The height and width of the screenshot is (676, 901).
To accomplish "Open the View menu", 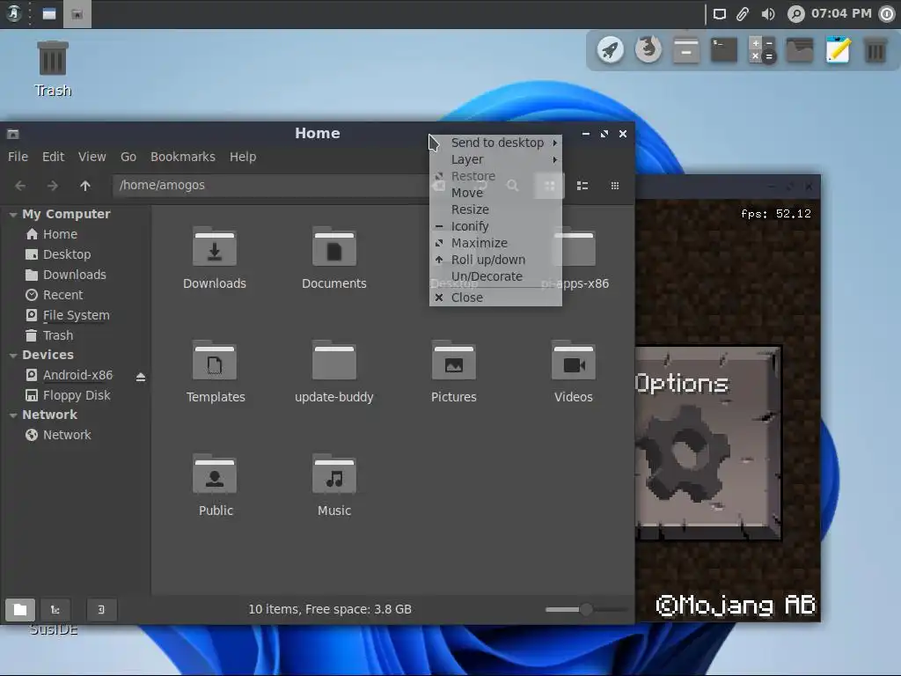I will [x=92, y=157].
